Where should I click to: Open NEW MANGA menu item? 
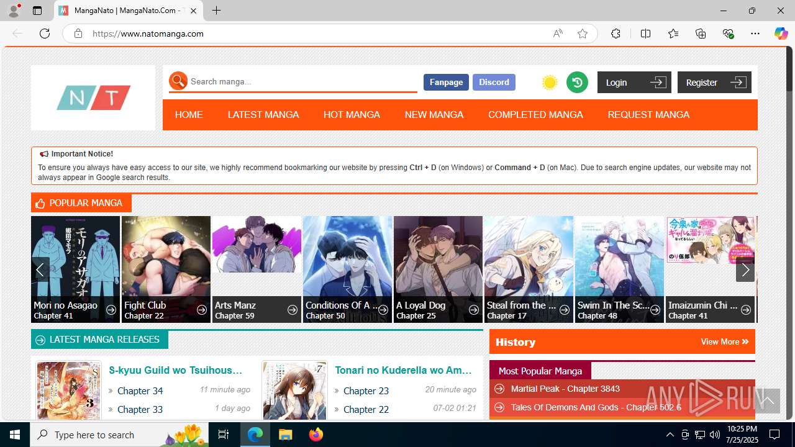tap(434, 114)
